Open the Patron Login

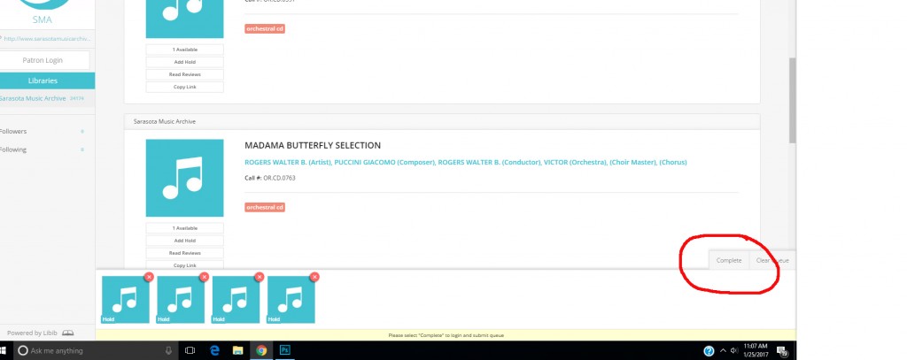coord(43,60)
